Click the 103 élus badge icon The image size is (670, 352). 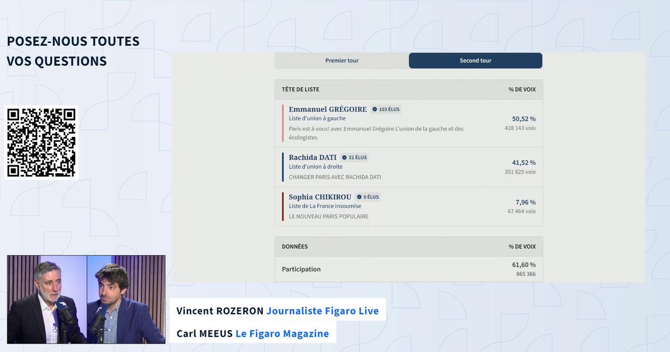[375, 110]
